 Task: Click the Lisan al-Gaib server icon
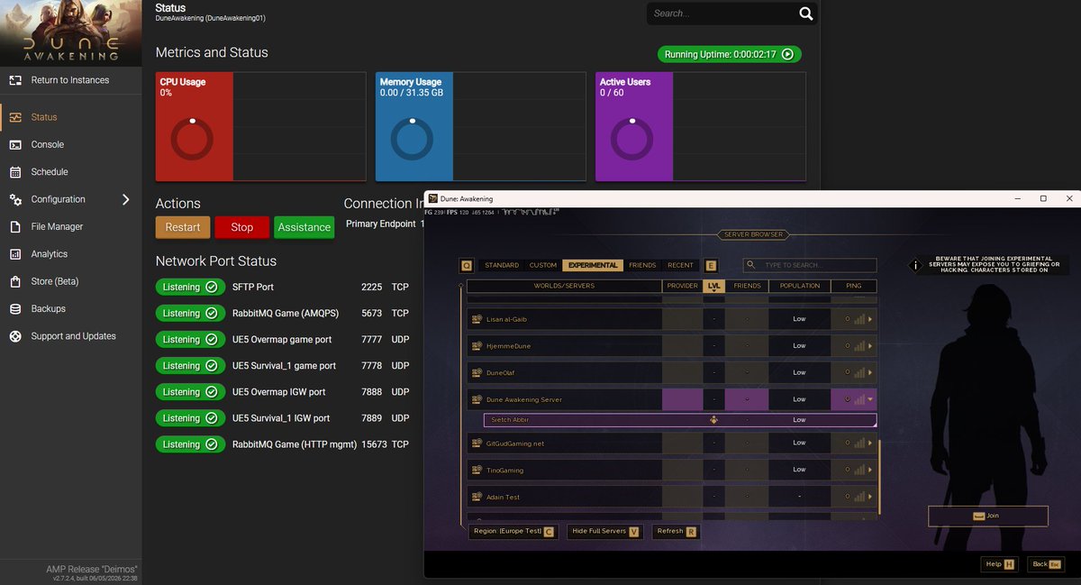coord(477,319)
